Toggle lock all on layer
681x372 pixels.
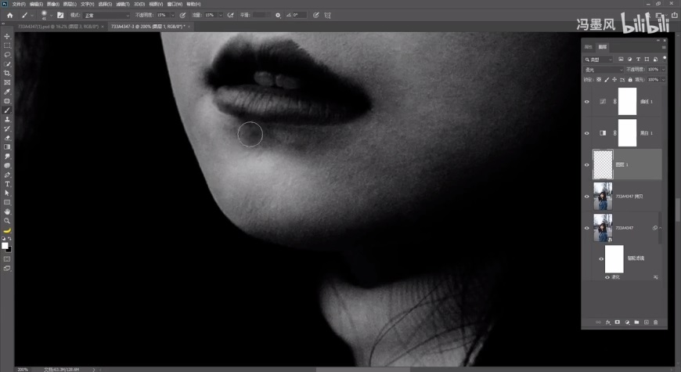(x=630, y=80)
